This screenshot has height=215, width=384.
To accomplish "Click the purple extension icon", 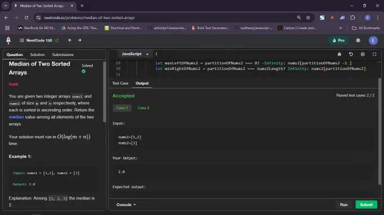I will coord(342,17).
